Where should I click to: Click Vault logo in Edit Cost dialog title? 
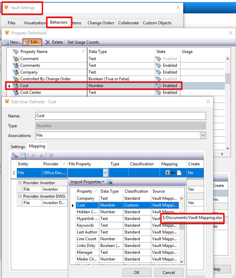7,102
